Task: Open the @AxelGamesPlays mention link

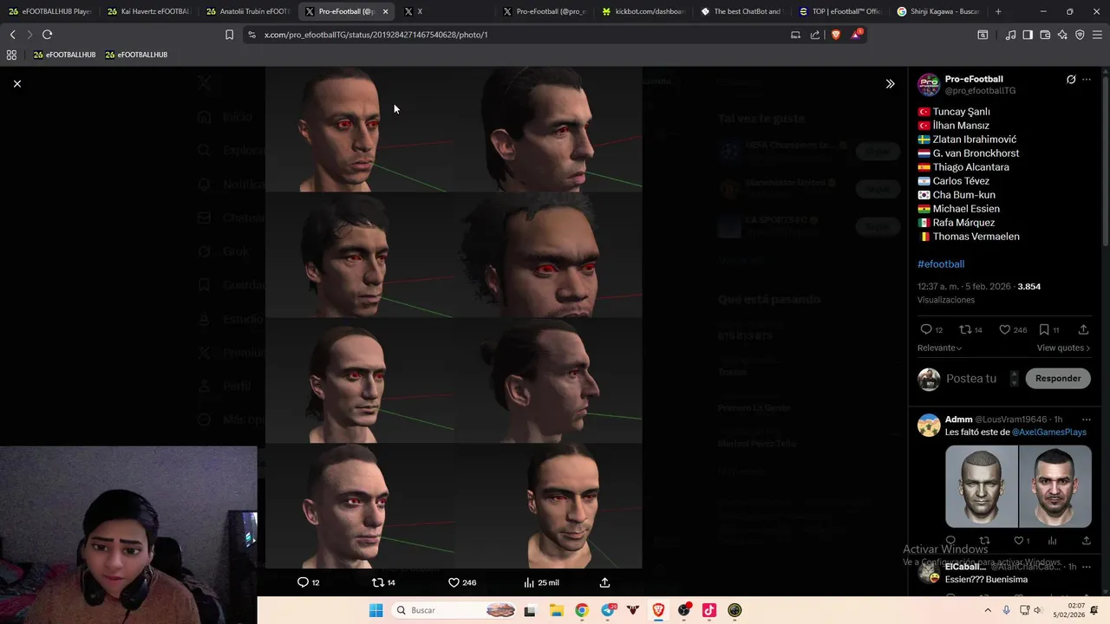Action: [x=1048, y=432]
